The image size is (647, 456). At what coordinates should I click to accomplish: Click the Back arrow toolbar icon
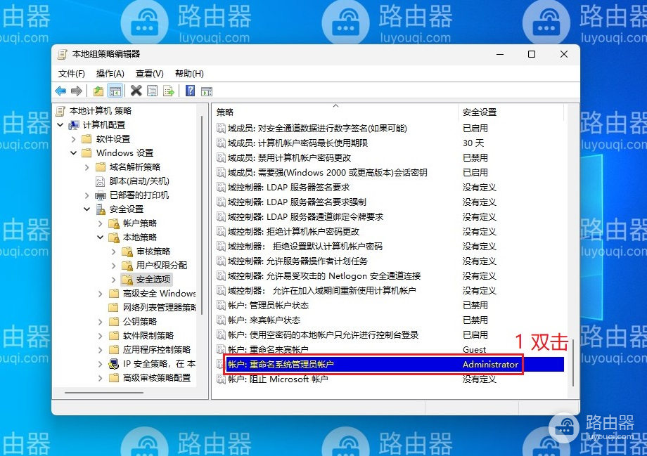point(60,91)
